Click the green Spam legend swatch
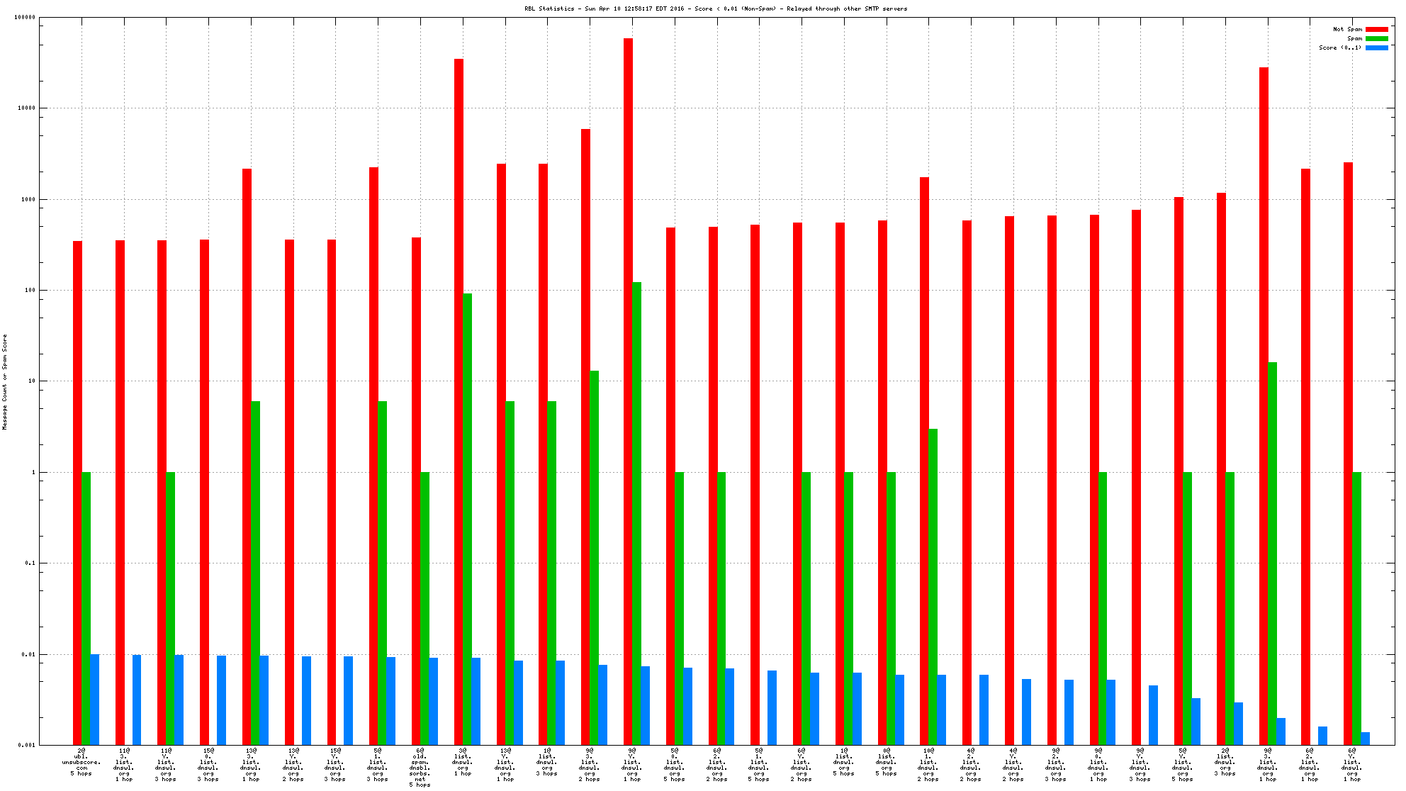1406x791 pixels. [1376, 38]
